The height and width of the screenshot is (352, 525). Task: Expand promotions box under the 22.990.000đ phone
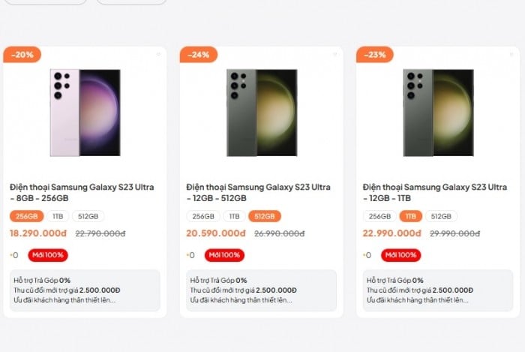(437, 290)
